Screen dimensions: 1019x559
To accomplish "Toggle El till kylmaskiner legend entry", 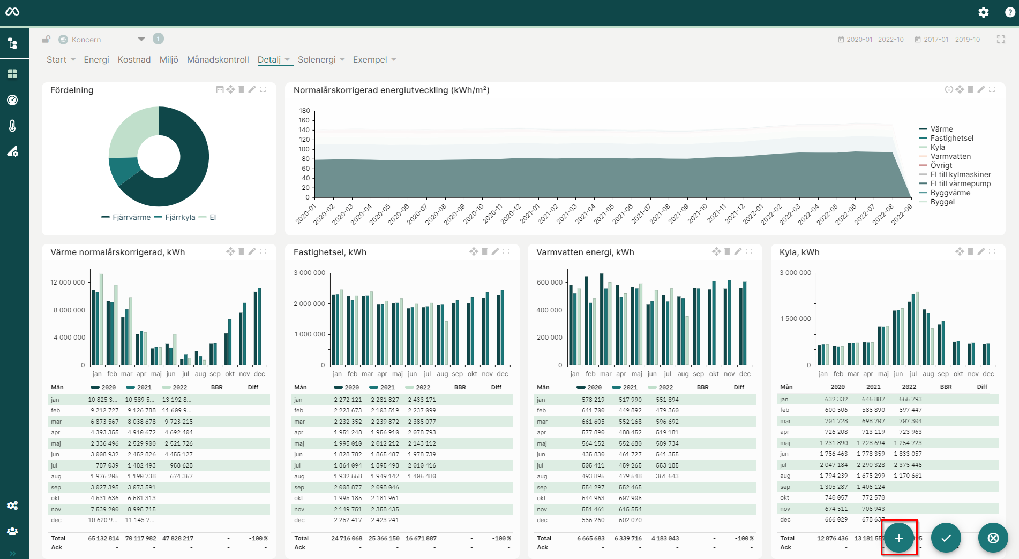I will (955, 174).
